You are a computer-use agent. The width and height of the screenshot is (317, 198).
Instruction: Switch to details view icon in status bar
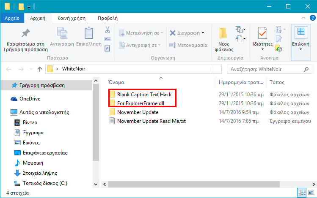302,193
